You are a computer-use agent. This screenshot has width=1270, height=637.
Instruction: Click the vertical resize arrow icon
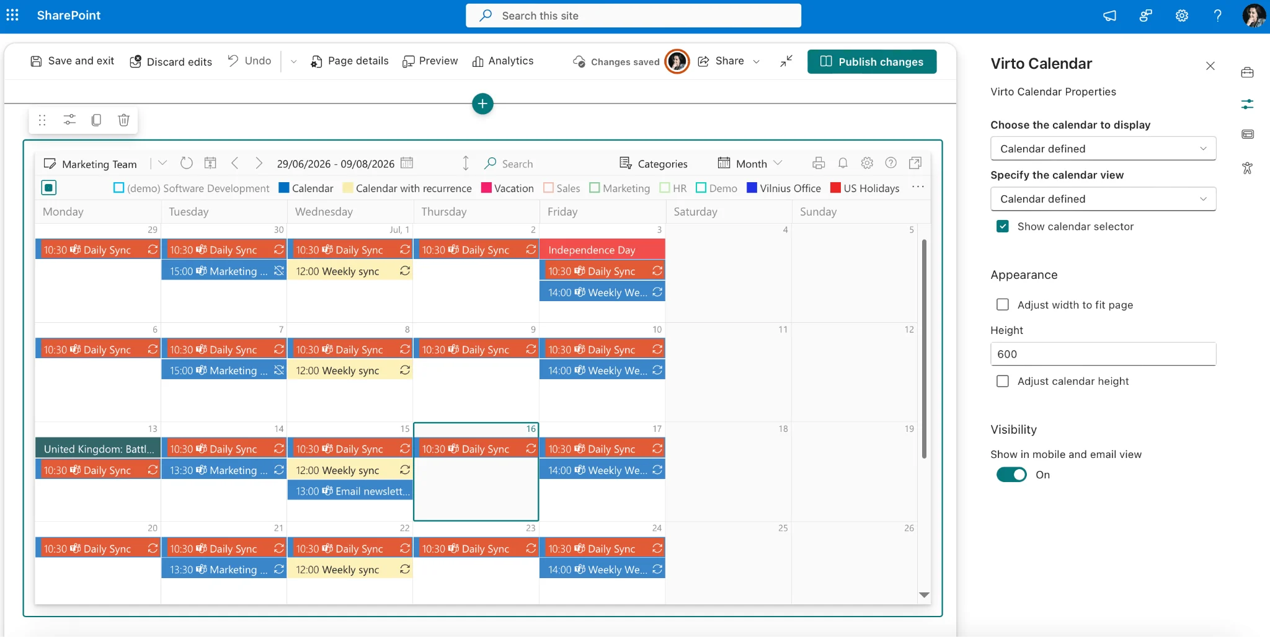(x=466, y=163)
